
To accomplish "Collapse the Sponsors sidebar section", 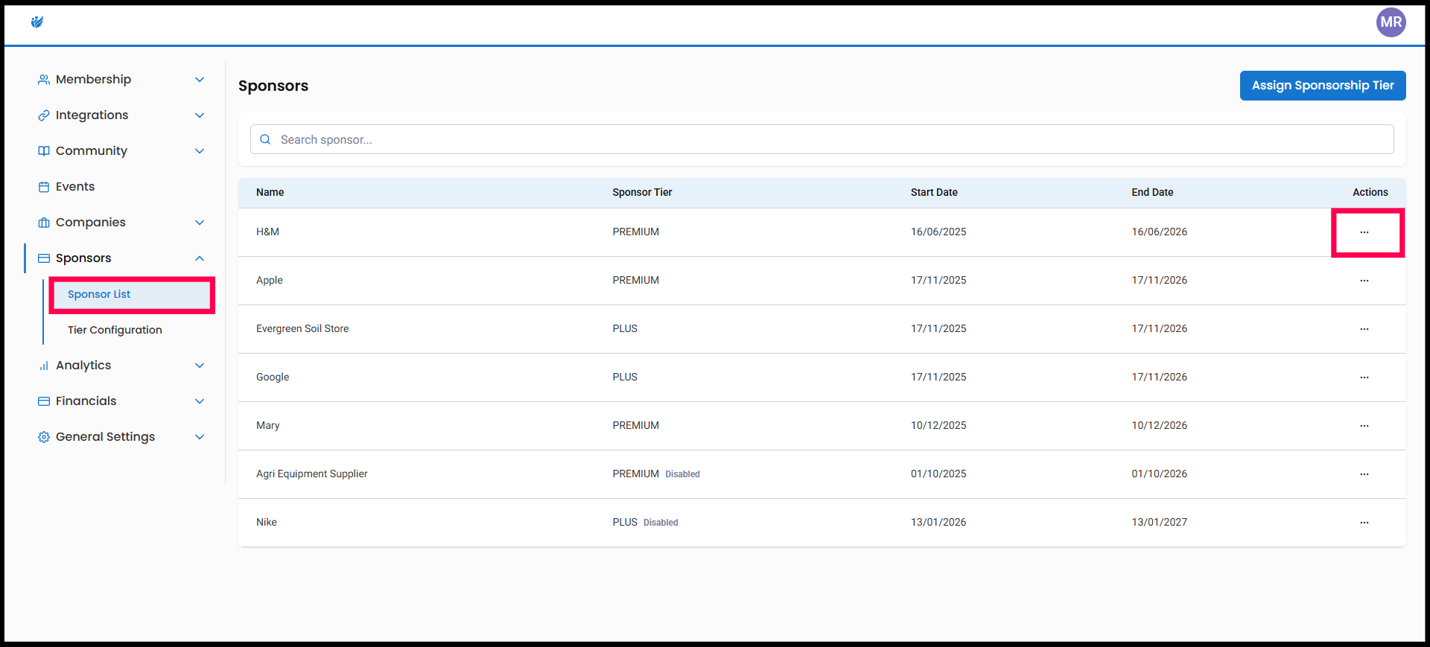I will click(x=199, y=258).
